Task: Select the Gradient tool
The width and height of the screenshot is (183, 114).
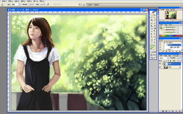Action: coord(155,28)
